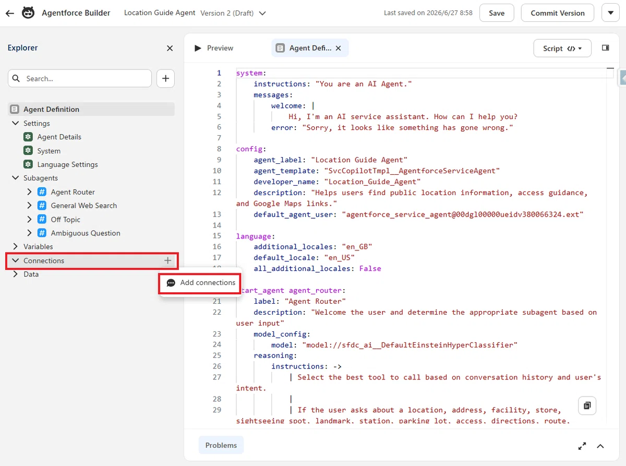Switch to the Preview tab
626x466 pixels.
point(214,48)
